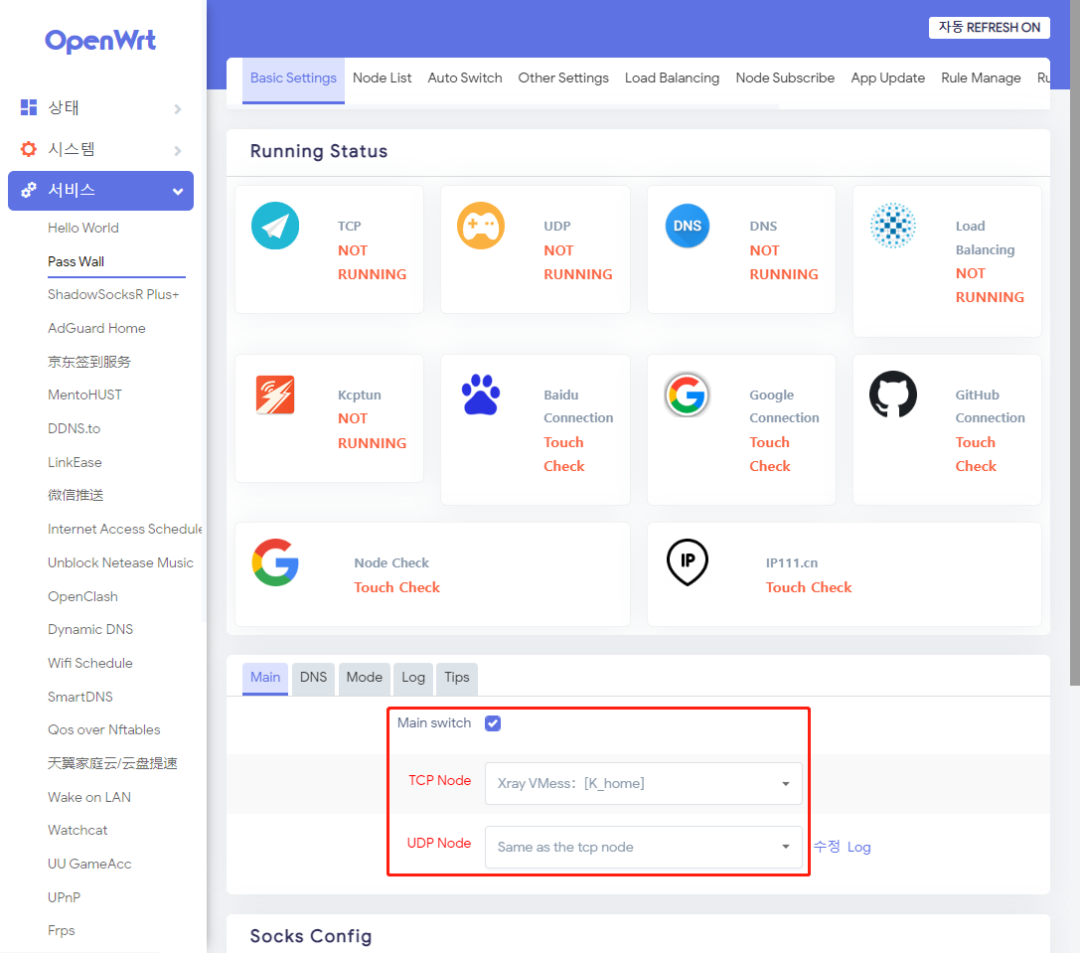Collapse the 서비스 menu chevron
The height and width of the screenshot is (953, 1080).
pyautogui.click(x=178, y=192)
